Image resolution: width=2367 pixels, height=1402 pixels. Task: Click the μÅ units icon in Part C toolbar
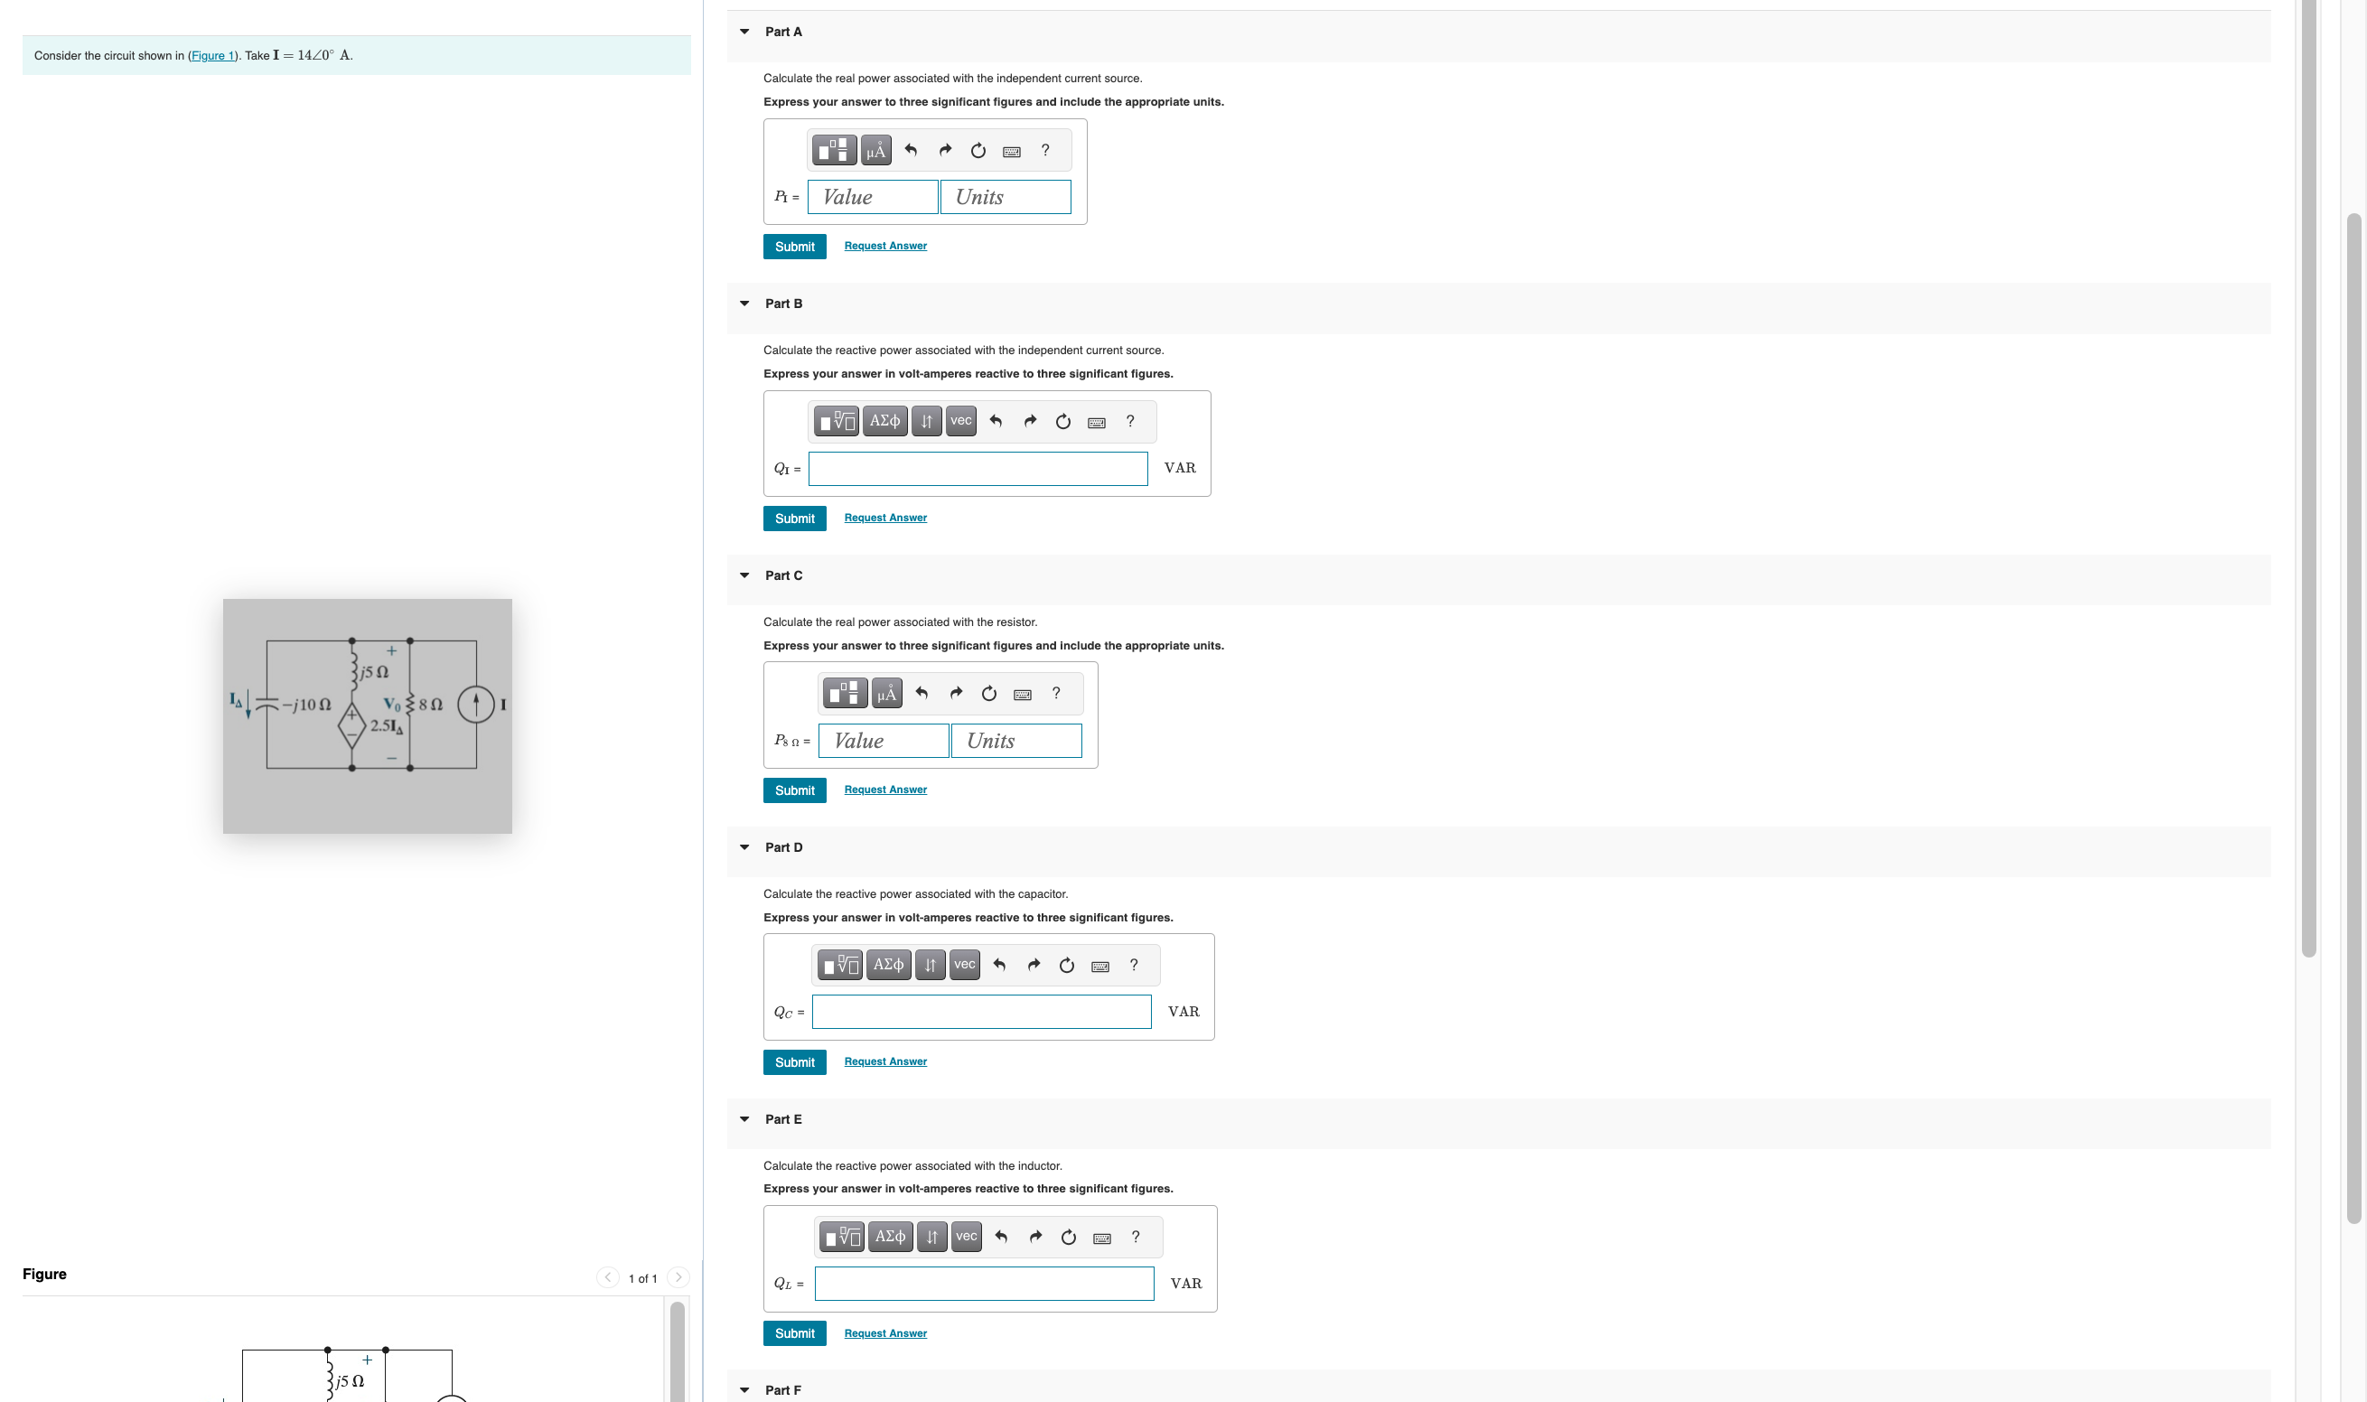tap(886, 693)
